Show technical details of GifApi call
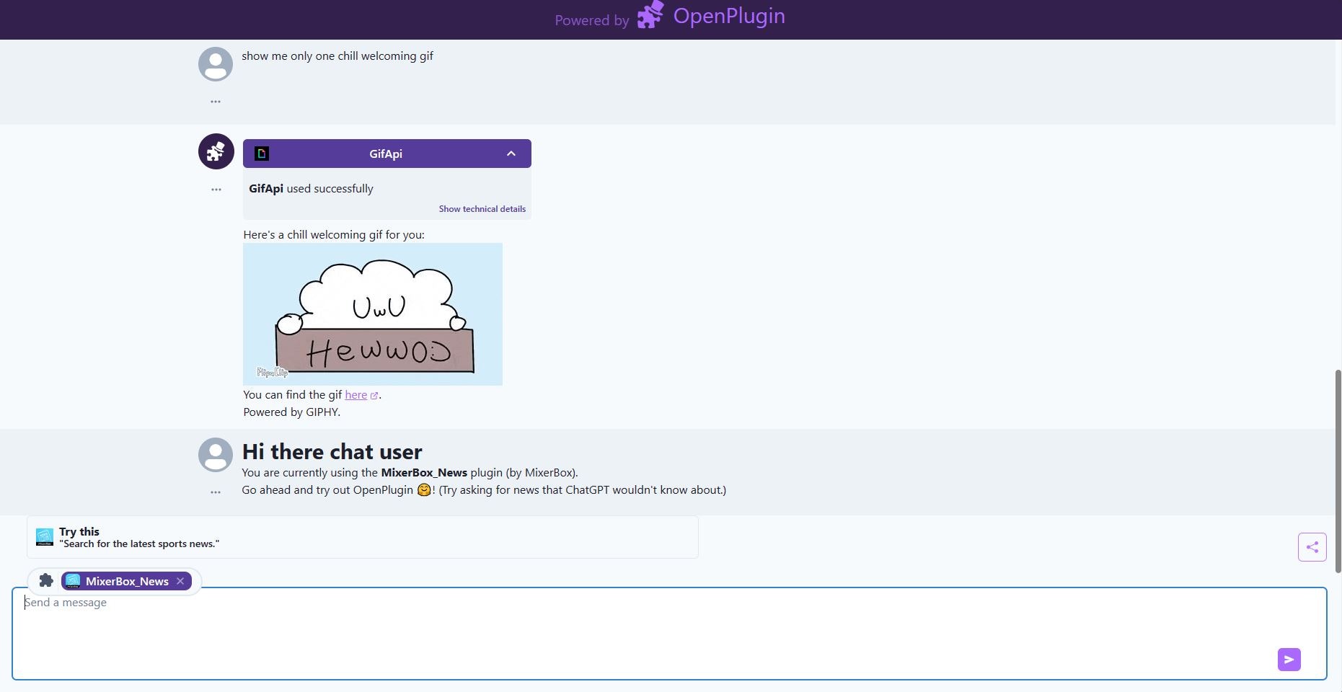1342x692 pixels. pyautogui.click(x=482, y=209)
